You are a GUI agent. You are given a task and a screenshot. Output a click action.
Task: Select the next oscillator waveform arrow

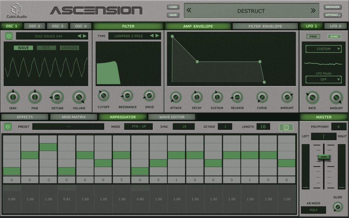[85, 36]
